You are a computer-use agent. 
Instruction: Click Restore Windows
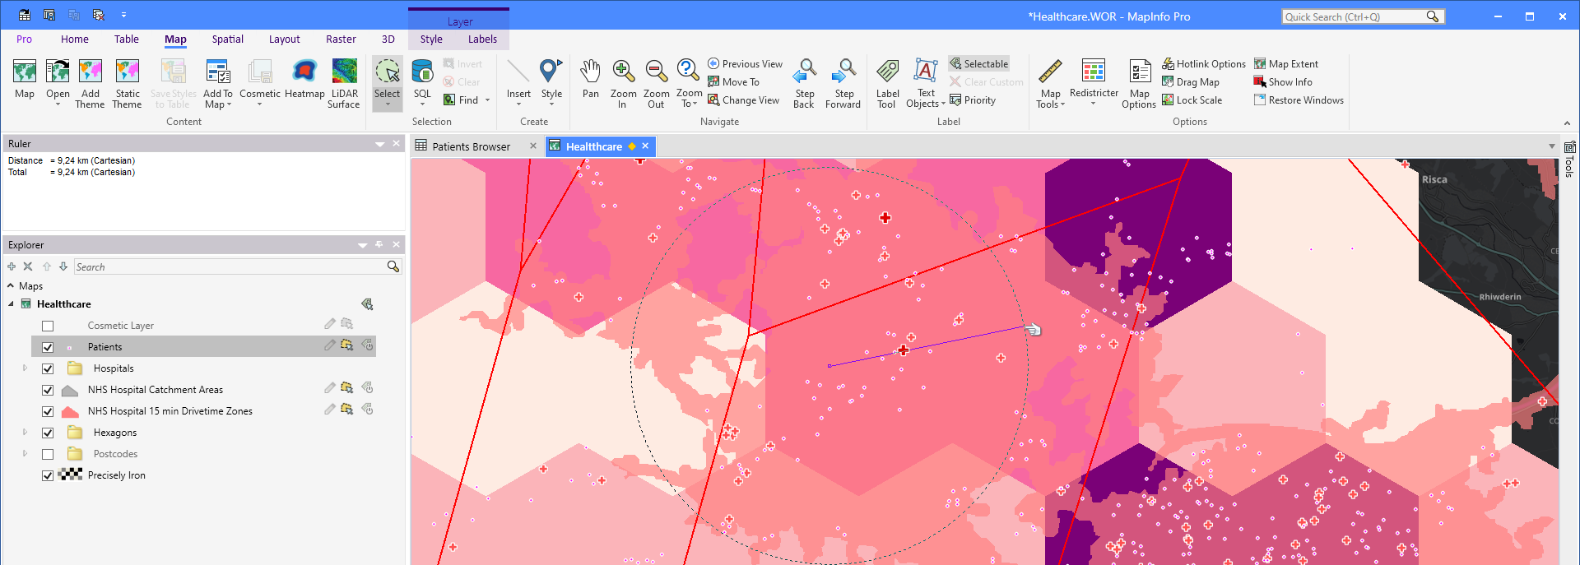1299,100
